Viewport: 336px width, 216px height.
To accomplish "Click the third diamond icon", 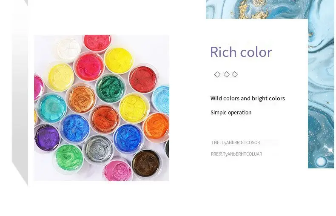I will (235, 74).
